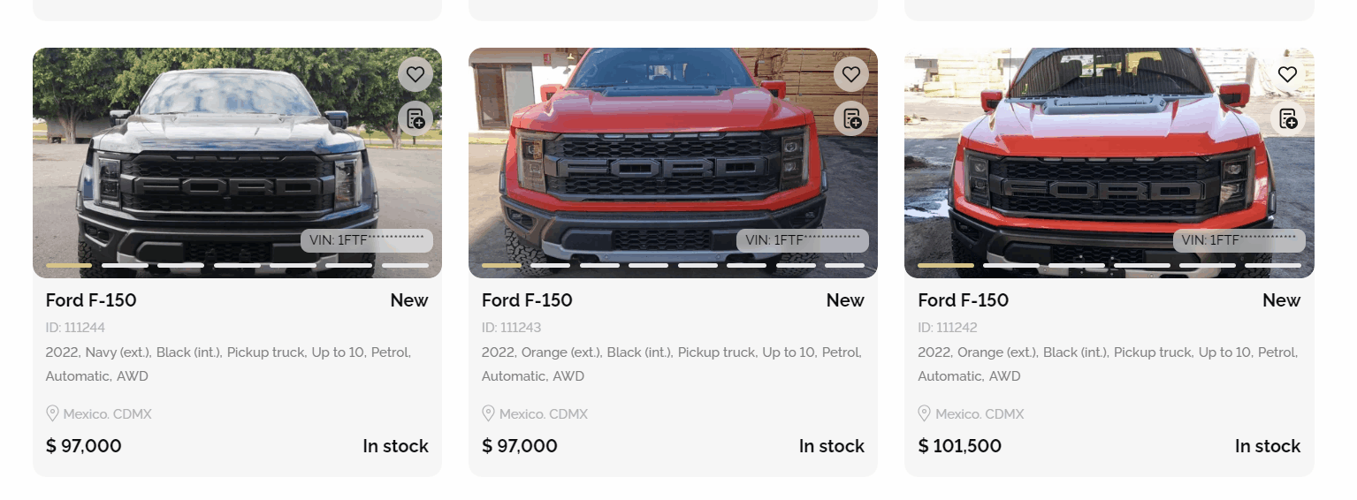Add navy Ford F-150 ID 111244 to comparison
Viewport: 1357px width, 500px height.
tap(415, 118)
